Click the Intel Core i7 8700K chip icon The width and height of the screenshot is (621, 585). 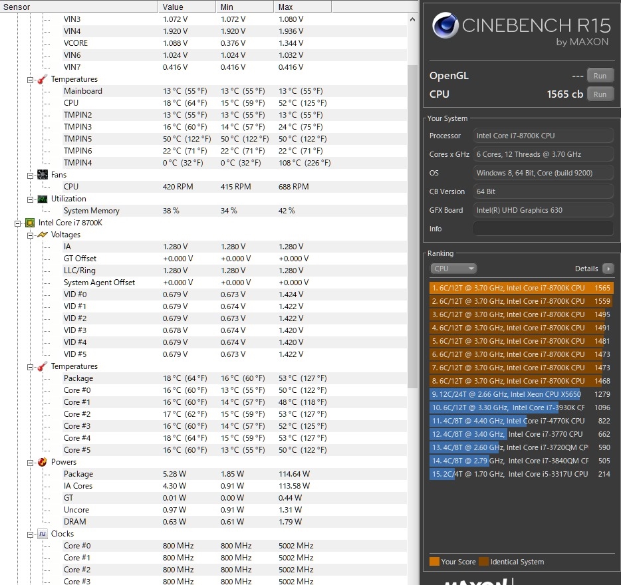(x=30, y=223)
